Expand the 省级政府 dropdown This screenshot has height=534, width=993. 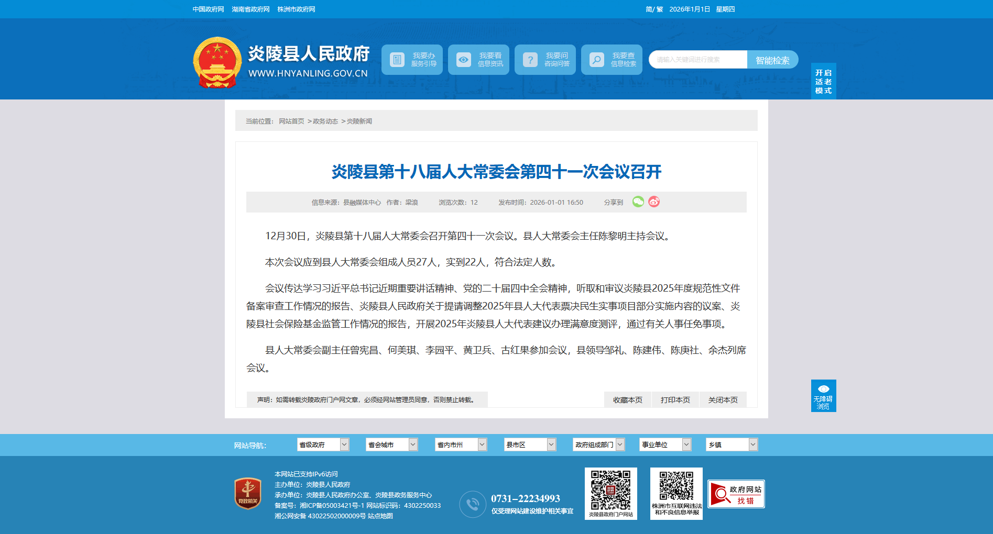[323, 444]
